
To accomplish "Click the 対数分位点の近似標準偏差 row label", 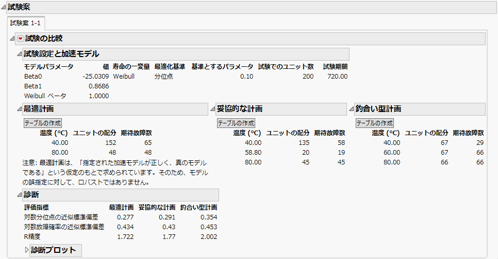I will pyautogui.click(x=61, y=217).
